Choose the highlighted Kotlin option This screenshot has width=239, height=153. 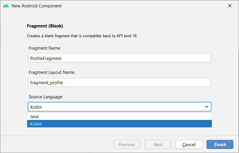pyautogui.click(x=119, y=124)
